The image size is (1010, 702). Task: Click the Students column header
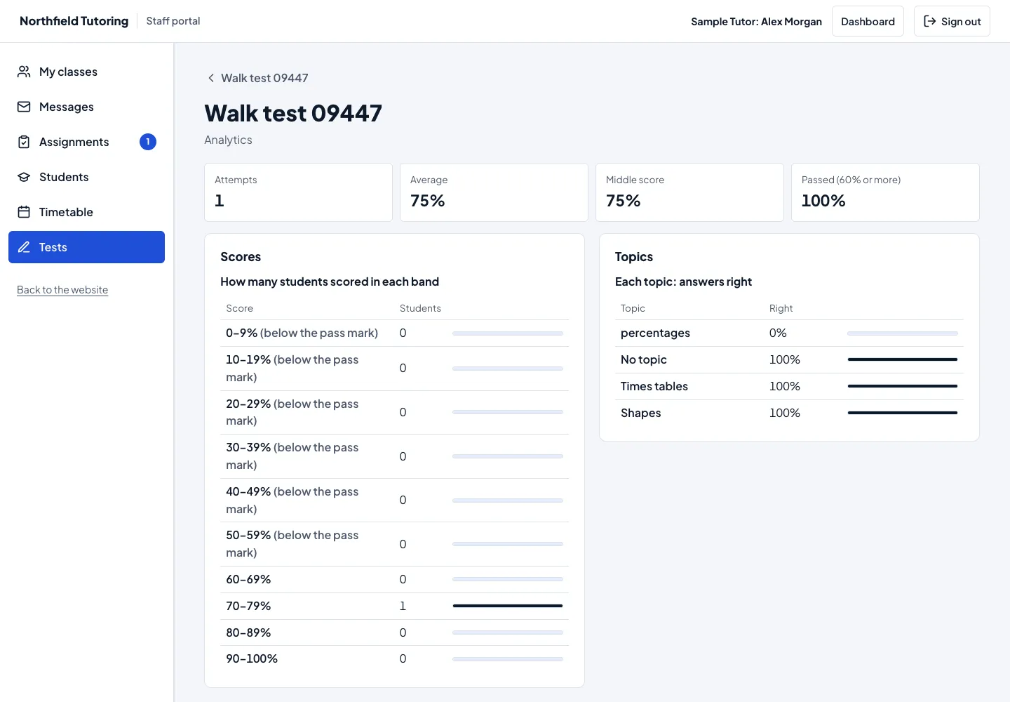(420, 308)
